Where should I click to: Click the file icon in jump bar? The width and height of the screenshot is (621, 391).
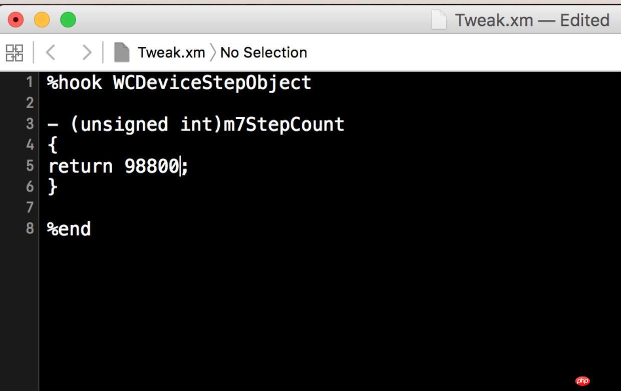(x=122, y=52)
